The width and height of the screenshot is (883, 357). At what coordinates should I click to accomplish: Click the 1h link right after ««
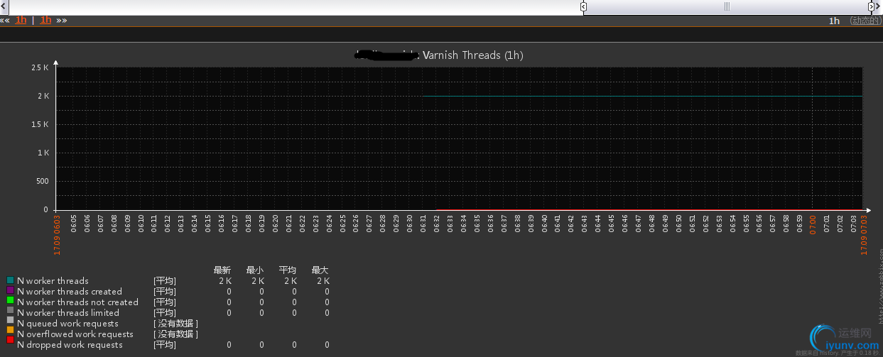pyautogui.click(x=21, y=20)
